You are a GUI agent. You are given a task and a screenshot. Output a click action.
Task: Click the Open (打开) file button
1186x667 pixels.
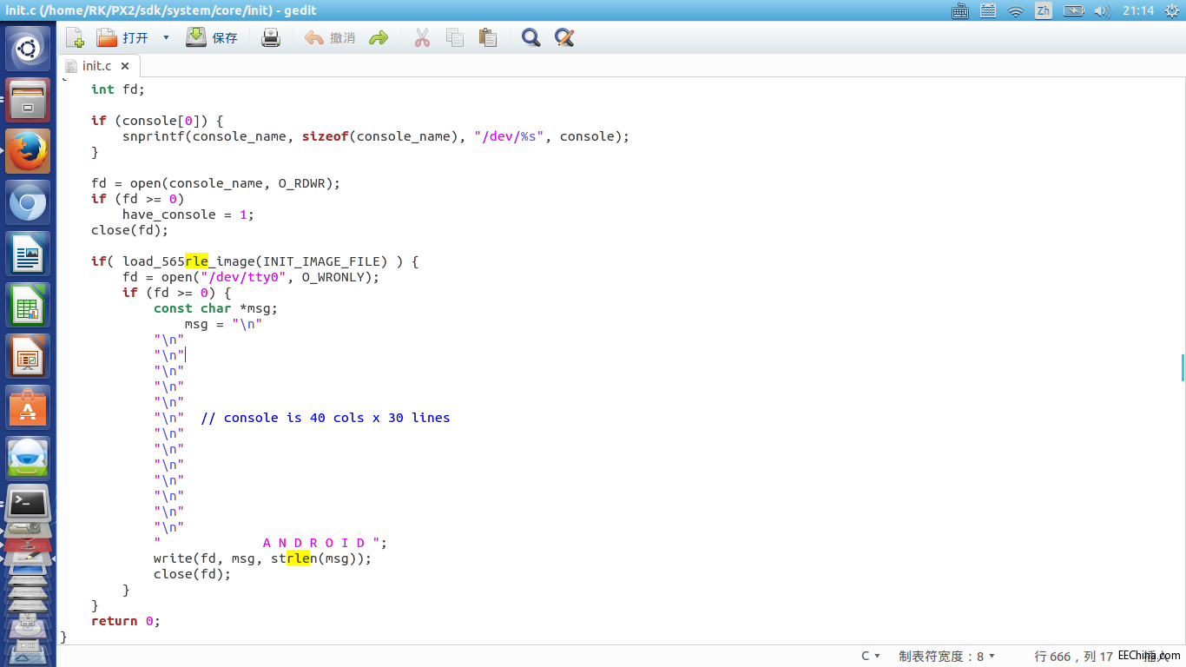122,37
